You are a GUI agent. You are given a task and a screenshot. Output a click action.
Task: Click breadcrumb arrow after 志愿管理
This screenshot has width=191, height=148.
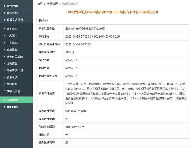point(60,4)
